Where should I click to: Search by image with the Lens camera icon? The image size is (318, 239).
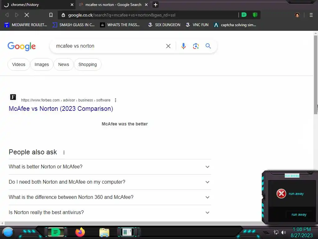click(x=196, y=46)
